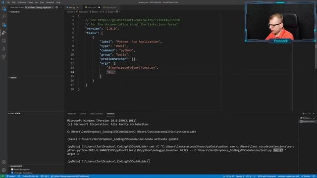Click the remote window status bar icon
317x178 pixels.
(x=2, y=176)
